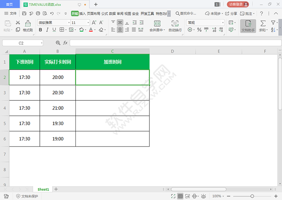Switch to the 插入 (Insert) ribbon tab
Screen dimensions: 282x200
point(82,13)
